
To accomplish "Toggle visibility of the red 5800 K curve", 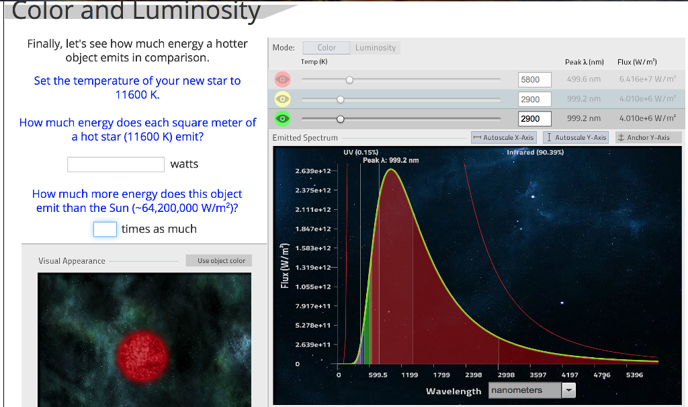I will click(282, 79).
